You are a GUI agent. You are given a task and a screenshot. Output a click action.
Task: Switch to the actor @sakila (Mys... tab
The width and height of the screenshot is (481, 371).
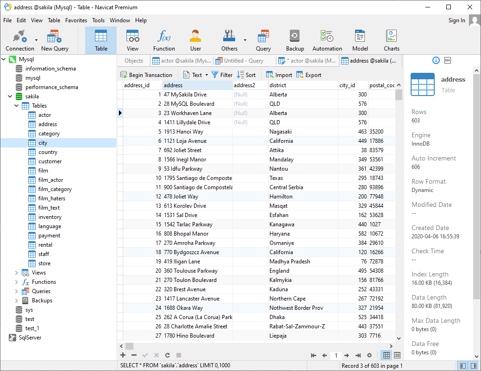tap(181, 61)
